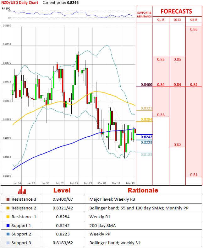The height and width of the screenshot is (248, 203).
Task: Click the 0.85 forecast value in Q2 13
Action: click(177, 60)
